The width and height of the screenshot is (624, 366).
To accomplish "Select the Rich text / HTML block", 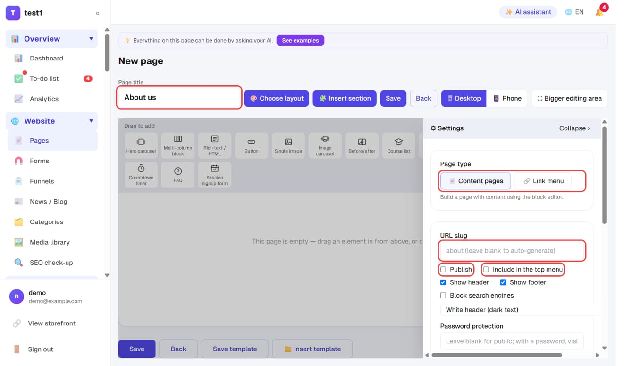I will pyautogui.click(x=215, y=145).
